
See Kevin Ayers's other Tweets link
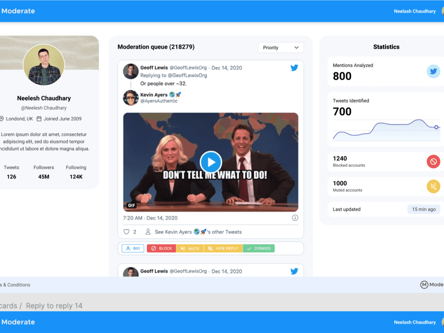[198, 232]
